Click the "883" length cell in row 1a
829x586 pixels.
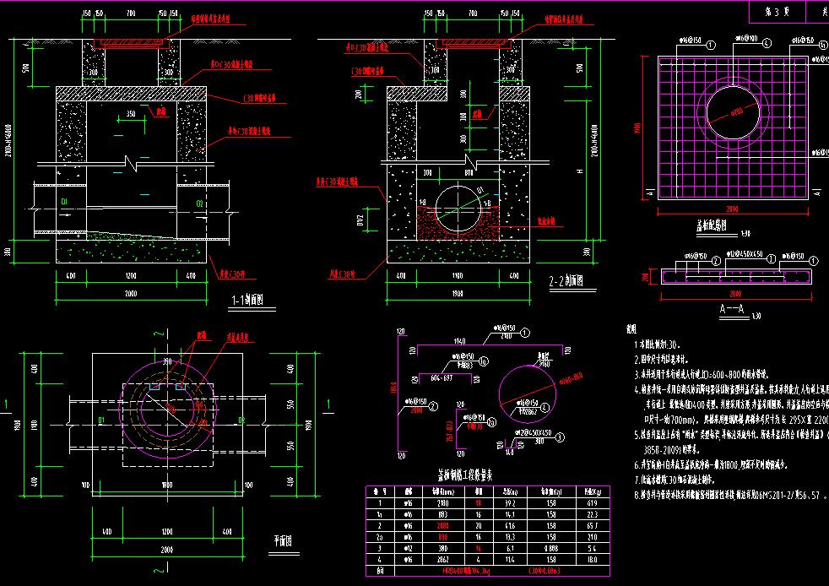pos(443,514)
